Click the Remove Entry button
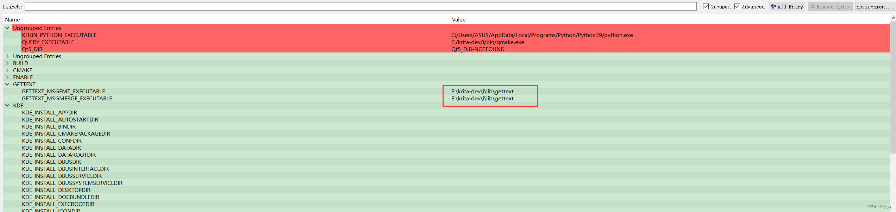This screenshot has width=896, height=212. click(830, 7)
